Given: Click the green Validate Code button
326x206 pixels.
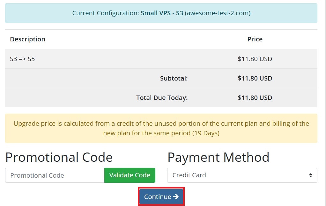Looking at the screenshot, I should click(x=130, y=175).
